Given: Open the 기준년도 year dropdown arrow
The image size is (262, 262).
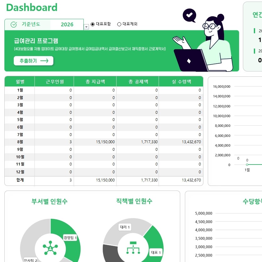Looking at the screenshot, I should pos(86,27).
